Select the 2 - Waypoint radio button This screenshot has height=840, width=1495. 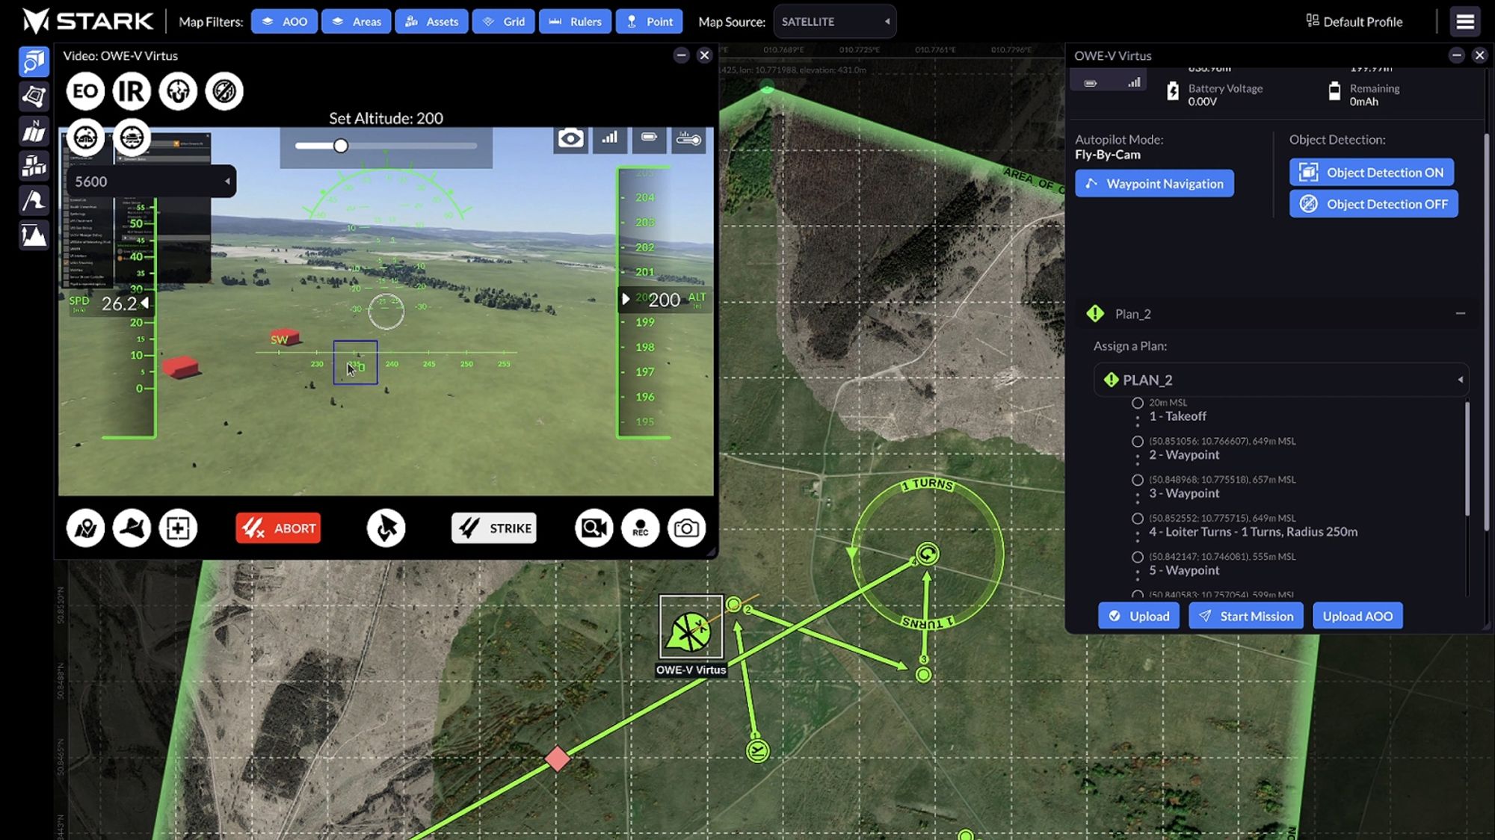[1137, 442]
